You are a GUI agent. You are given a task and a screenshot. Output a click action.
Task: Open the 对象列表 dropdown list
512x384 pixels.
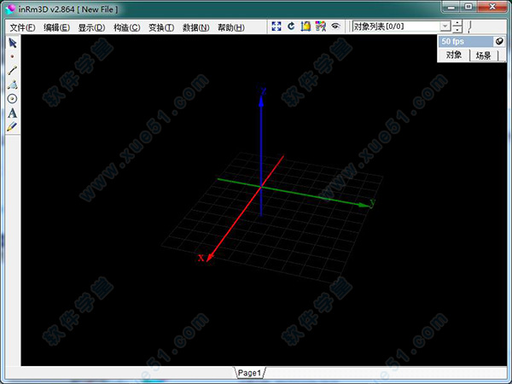[x=445, y=27]
